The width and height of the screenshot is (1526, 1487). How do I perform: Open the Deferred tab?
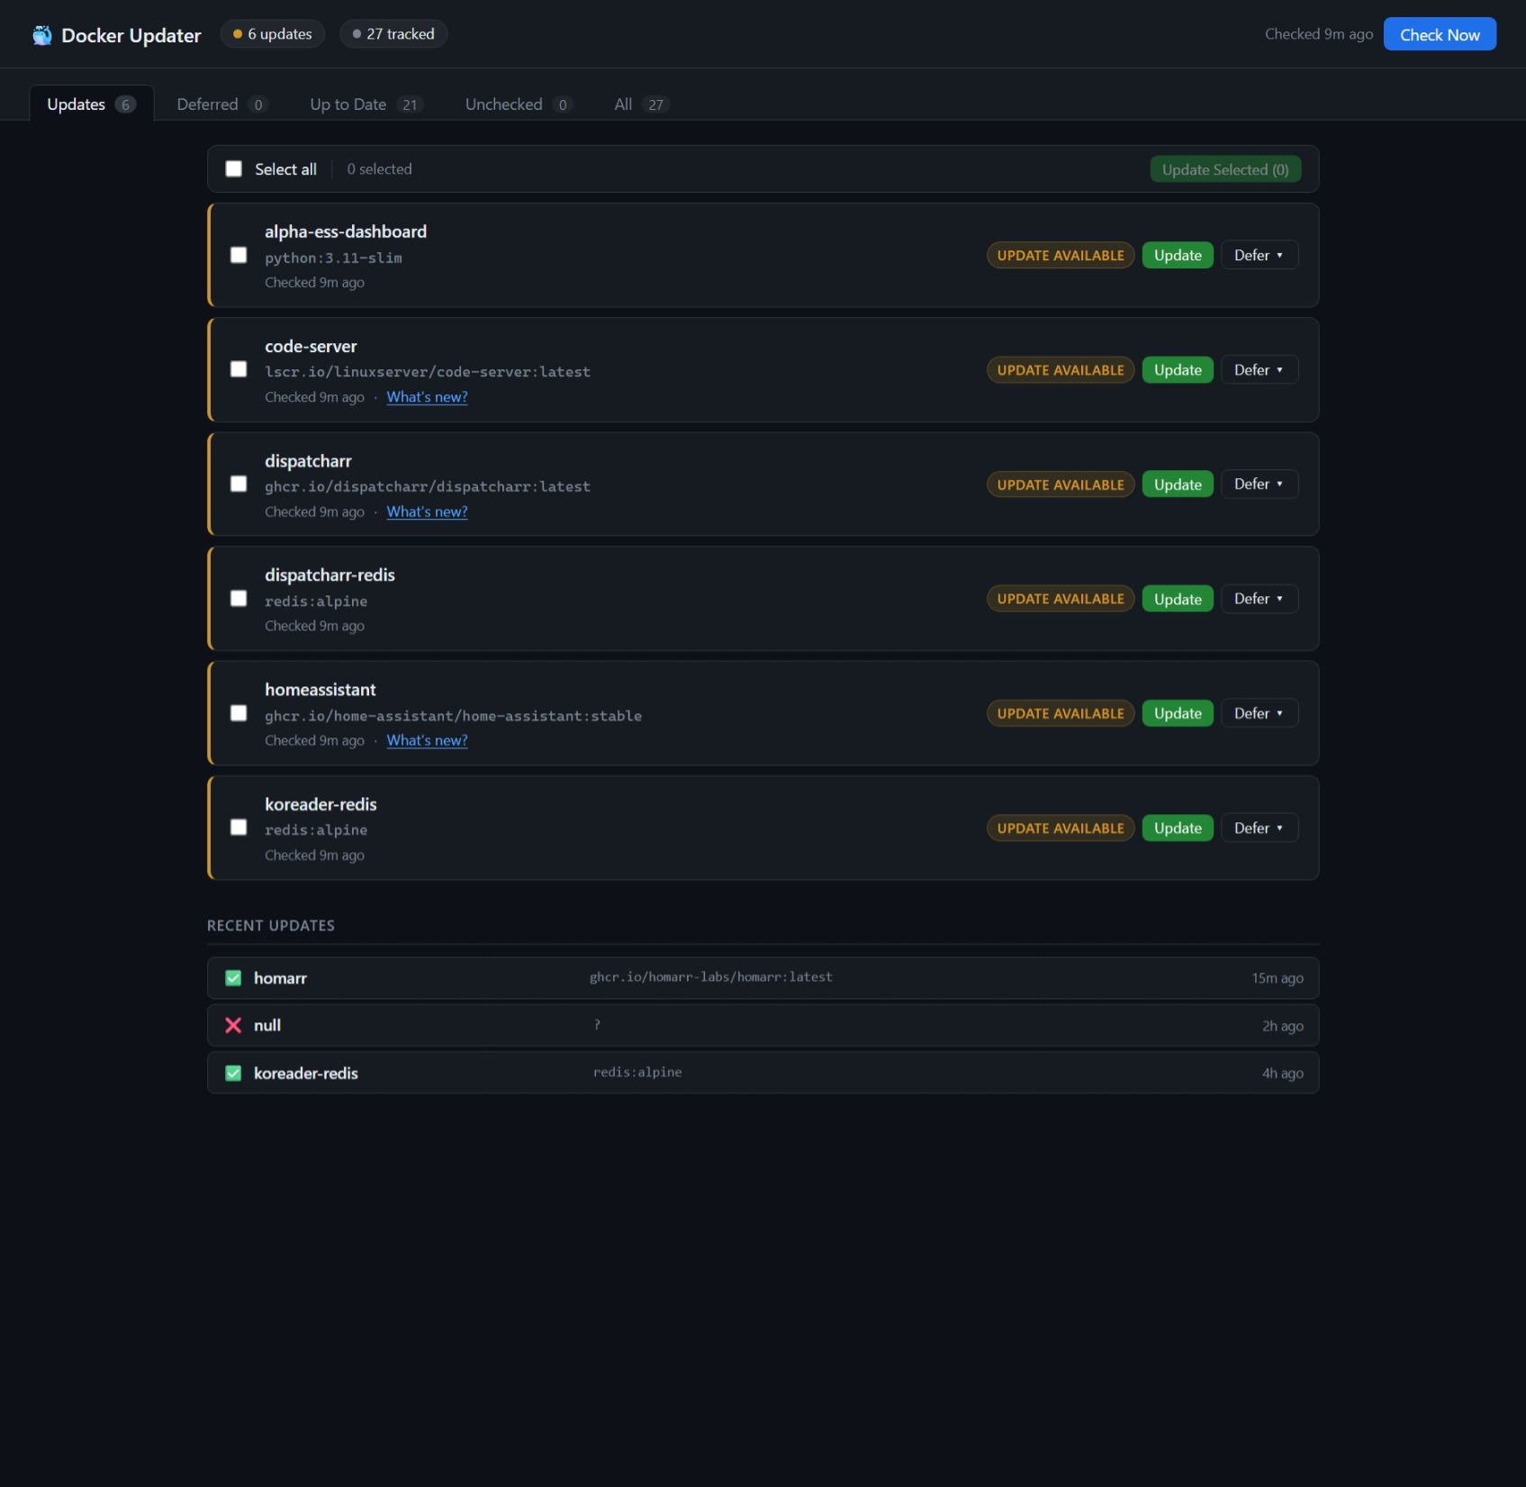222,104
